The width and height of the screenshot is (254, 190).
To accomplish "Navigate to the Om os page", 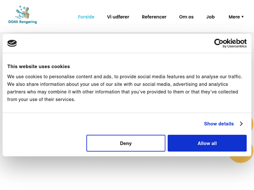I will click(186, 17).
